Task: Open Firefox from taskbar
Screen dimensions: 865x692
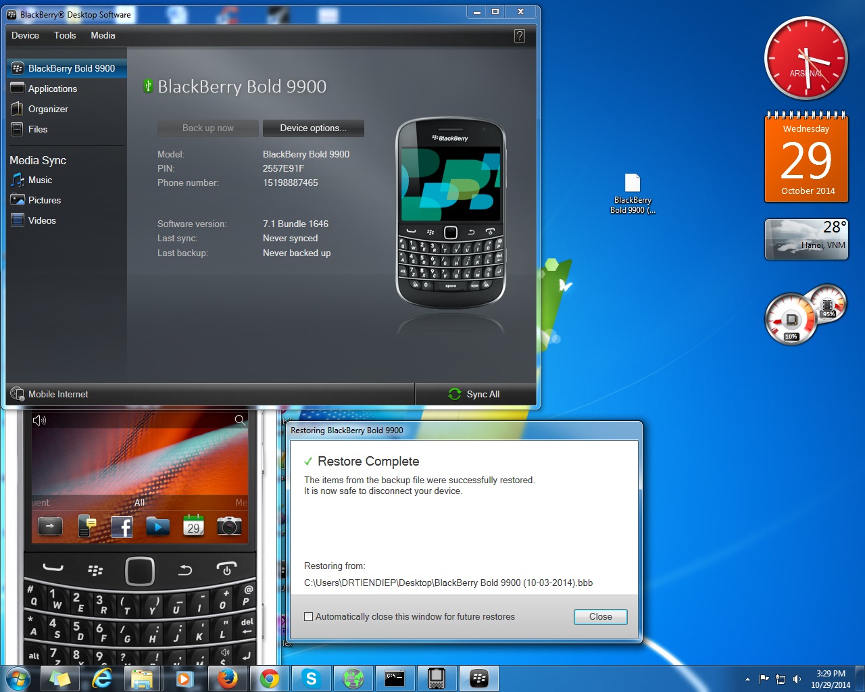Action: [x=228, y=678]
